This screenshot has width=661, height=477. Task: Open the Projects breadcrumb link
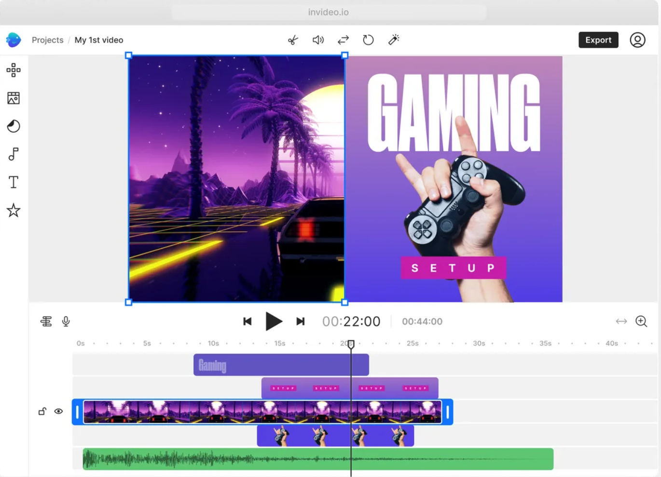(47, 40)
